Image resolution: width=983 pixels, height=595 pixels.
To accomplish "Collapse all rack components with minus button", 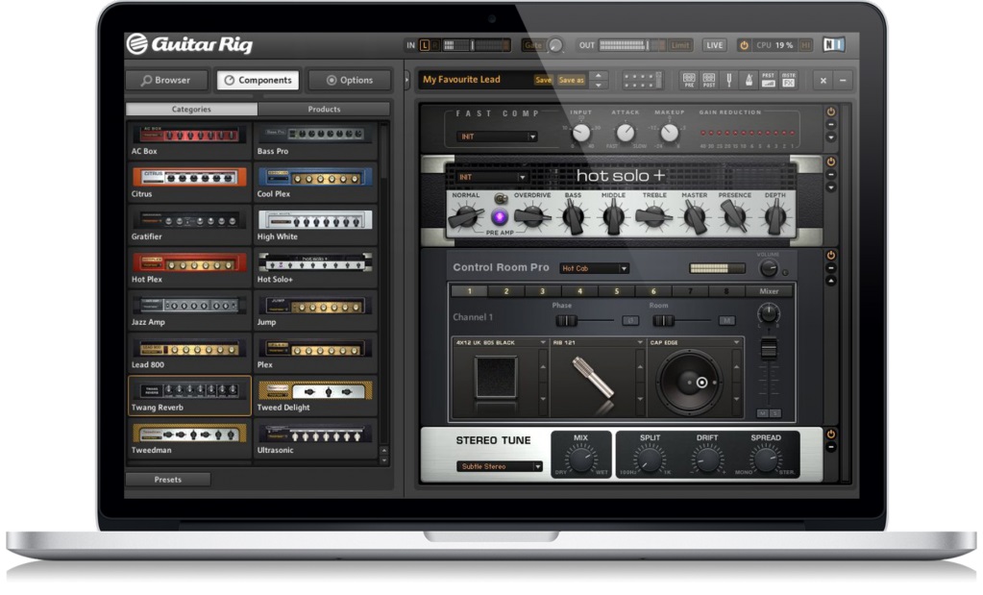I will pyautogui.click(x=843, y=80).
